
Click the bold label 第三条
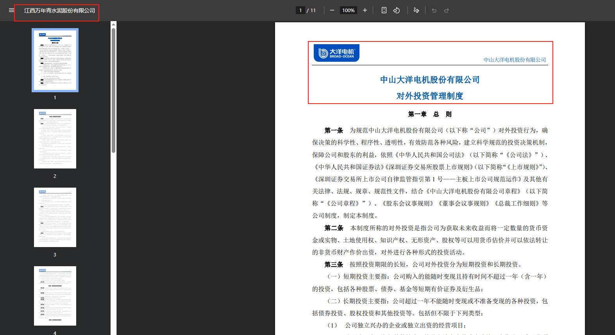[x=334, y=265]
